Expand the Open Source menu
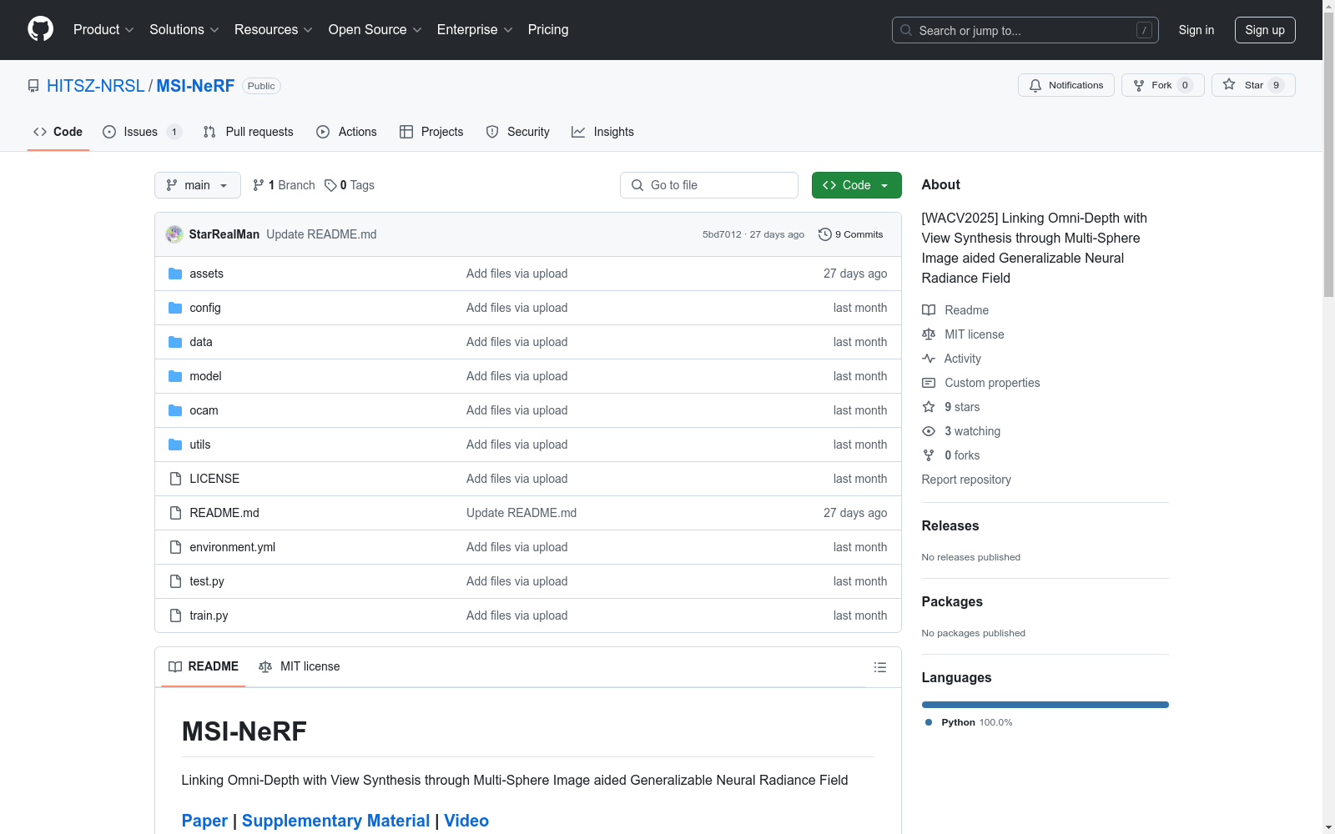 tap(375, 29)
